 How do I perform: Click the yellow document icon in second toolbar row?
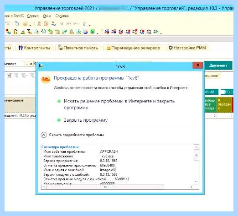16,32
